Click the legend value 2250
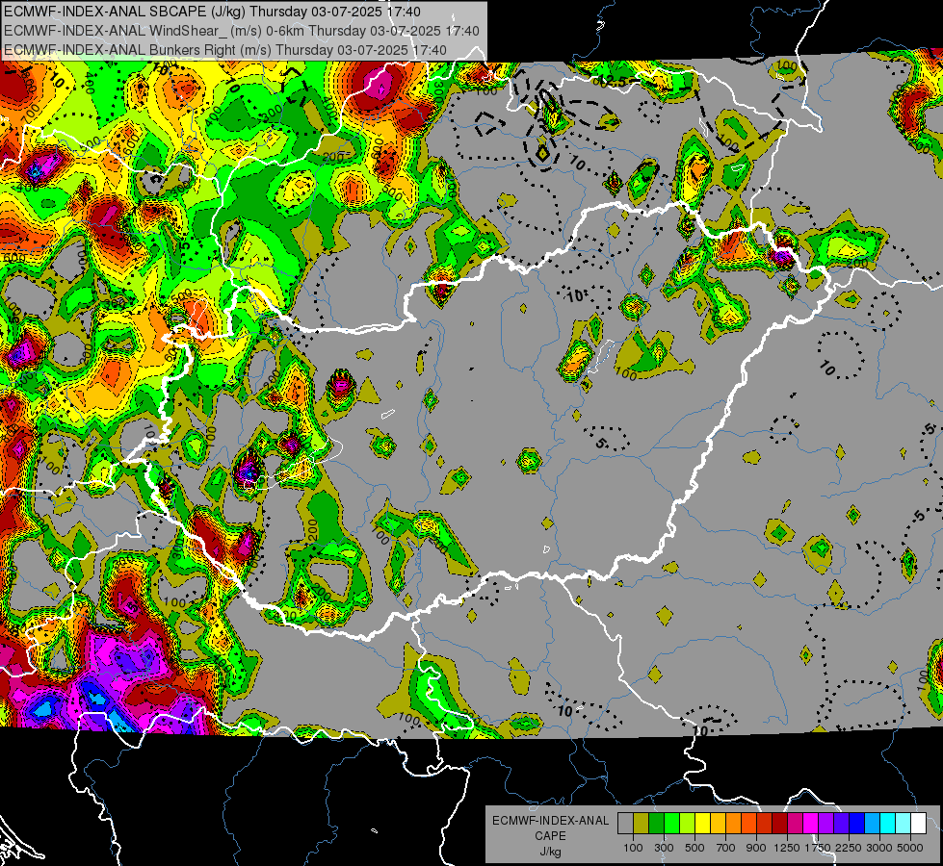 849,848
